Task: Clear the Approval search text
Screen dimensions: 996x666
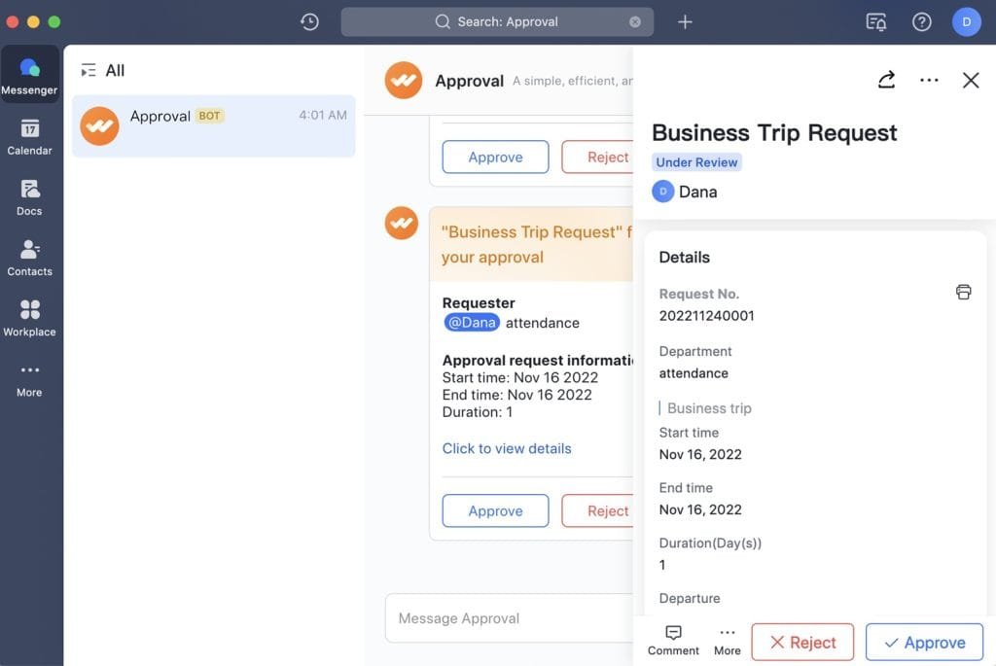Action: pos(635,21)
